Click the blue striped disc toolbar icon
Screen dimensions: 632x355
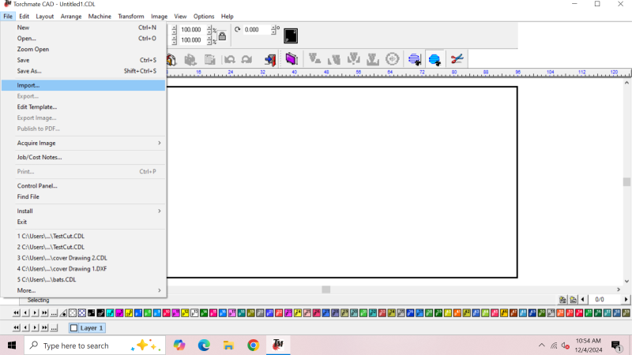click(414, 59)
